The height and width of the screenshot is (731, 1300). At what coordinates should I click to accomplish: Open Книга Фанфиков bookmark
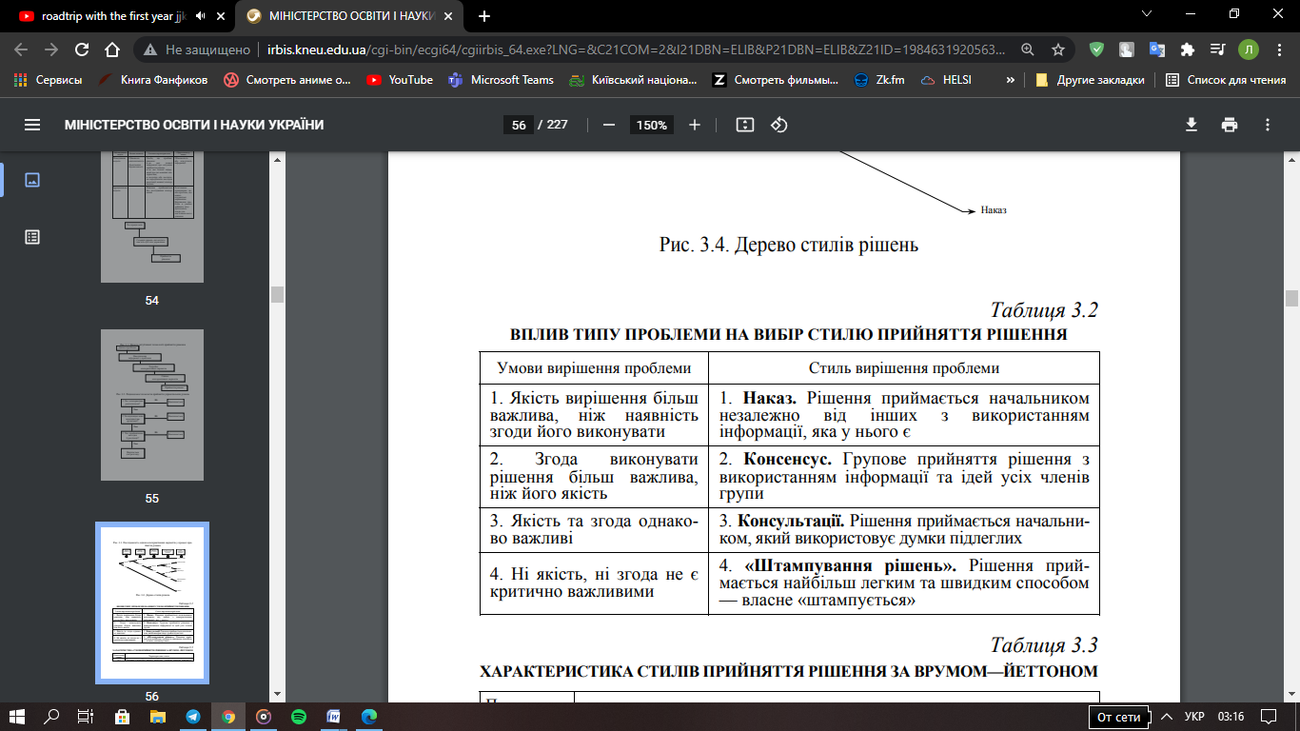tap(153, 80)
